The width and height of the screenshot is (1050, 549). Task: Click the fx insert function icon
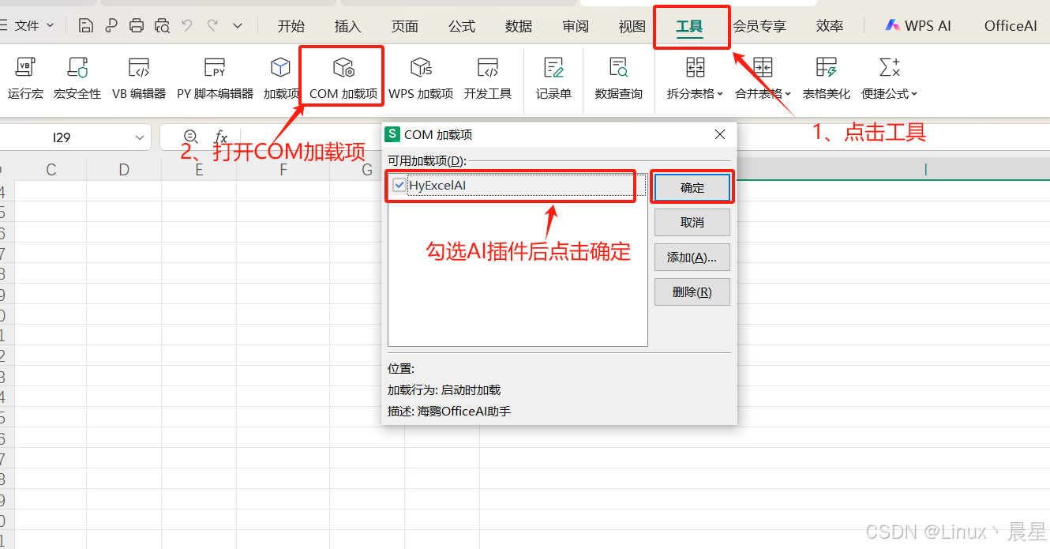pyautogui.click(x=221, y=137)
